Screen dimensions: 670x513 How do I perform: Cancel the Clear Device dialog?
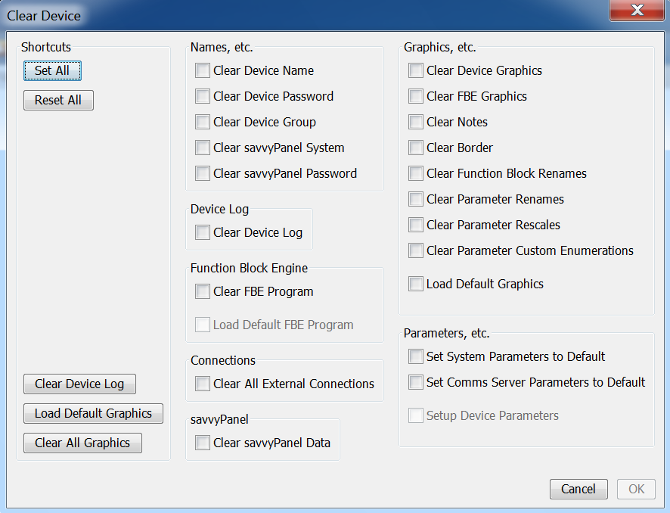578,489
